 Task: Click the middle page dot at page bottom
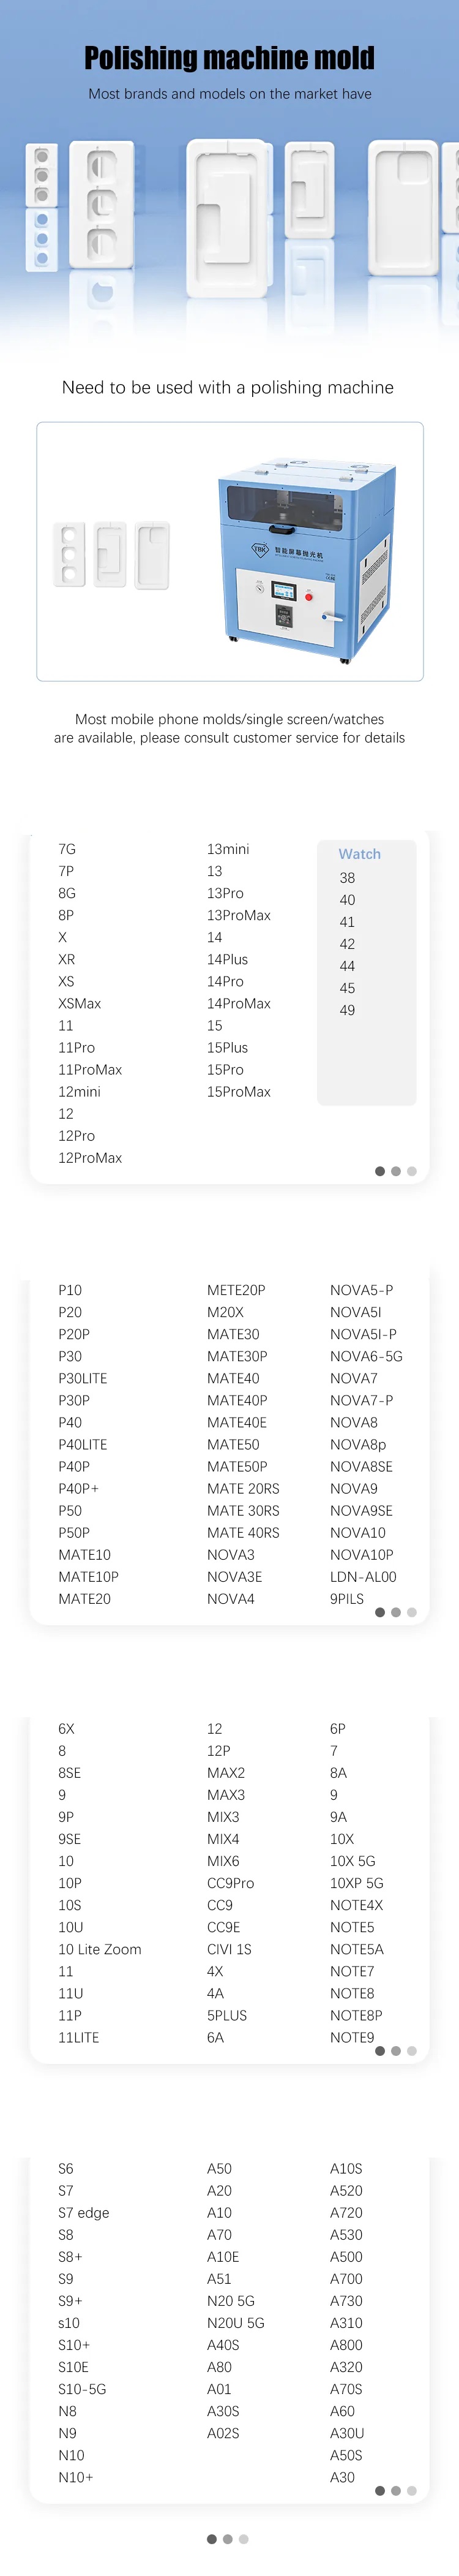(x=228, y=2539)
